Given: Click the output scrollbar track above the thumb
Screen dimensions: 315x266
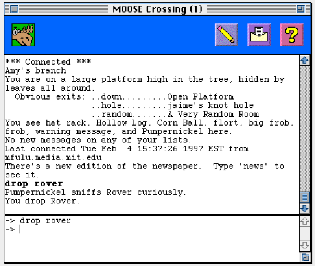Looking at the screenshot, I should pyautogui.click(x=305, y=128).
